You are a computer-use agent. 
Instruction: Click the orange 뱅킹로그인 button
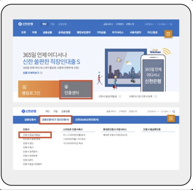(39, 89)
